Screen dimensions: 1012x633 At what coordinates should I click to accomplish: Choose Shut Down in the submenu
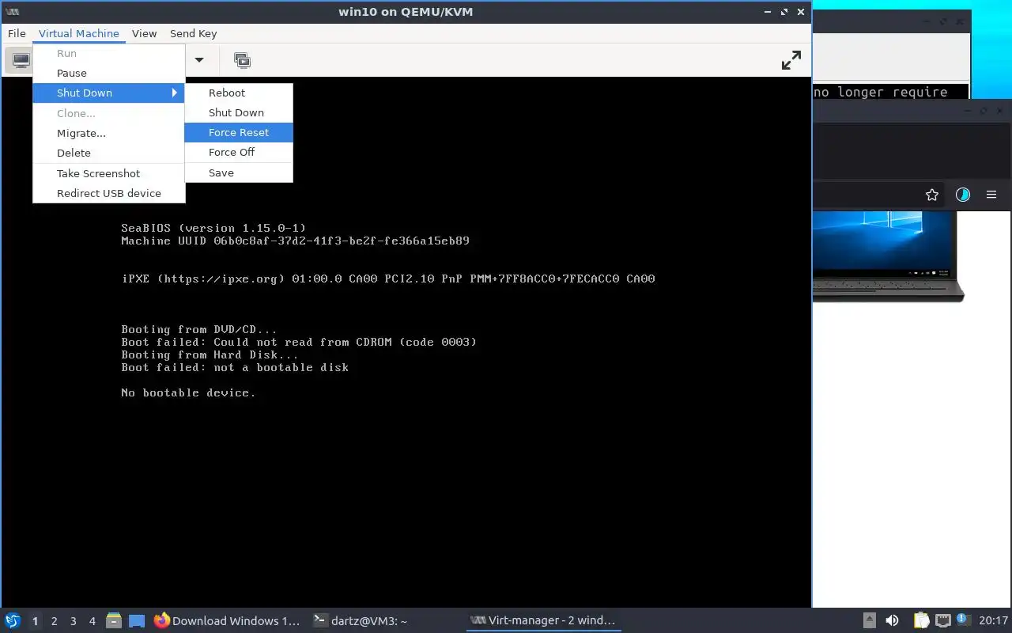click(x=239, y=112)
